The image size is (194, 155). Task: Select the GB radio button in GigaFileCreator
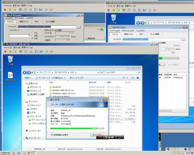click(33, 38)
